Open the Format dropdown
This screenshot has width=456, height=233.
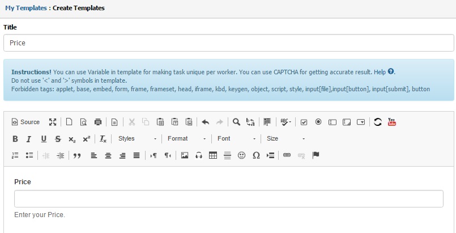pyautogui.click(x=187, y=139)
